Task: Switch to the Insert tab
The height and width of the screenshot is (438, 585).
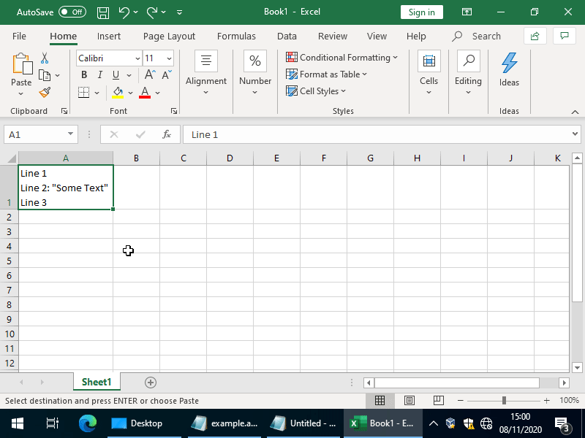Action: tap(108, 36)
